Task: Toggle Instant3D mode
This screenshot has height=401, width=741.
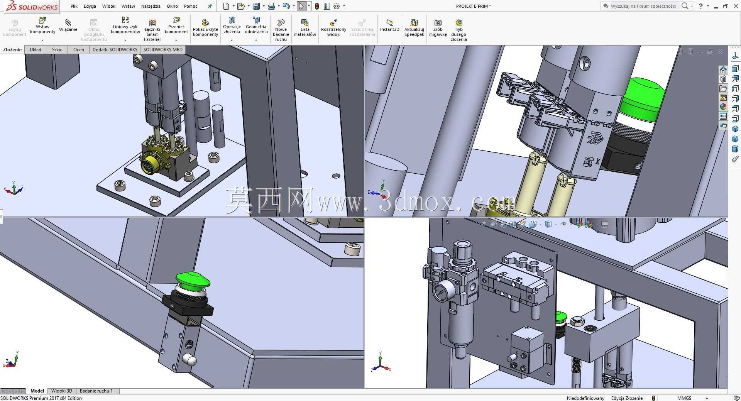Action: tap(389, 25)
